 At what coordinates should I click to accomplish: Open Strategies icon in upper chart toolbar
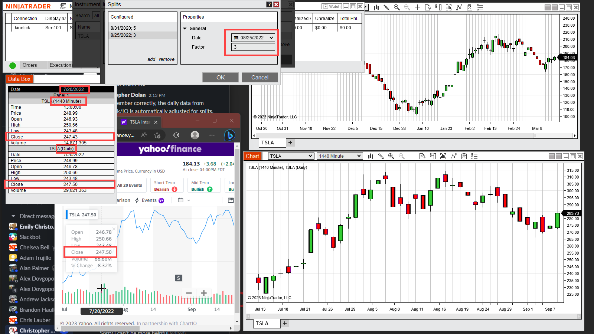(x=470, y=7)
